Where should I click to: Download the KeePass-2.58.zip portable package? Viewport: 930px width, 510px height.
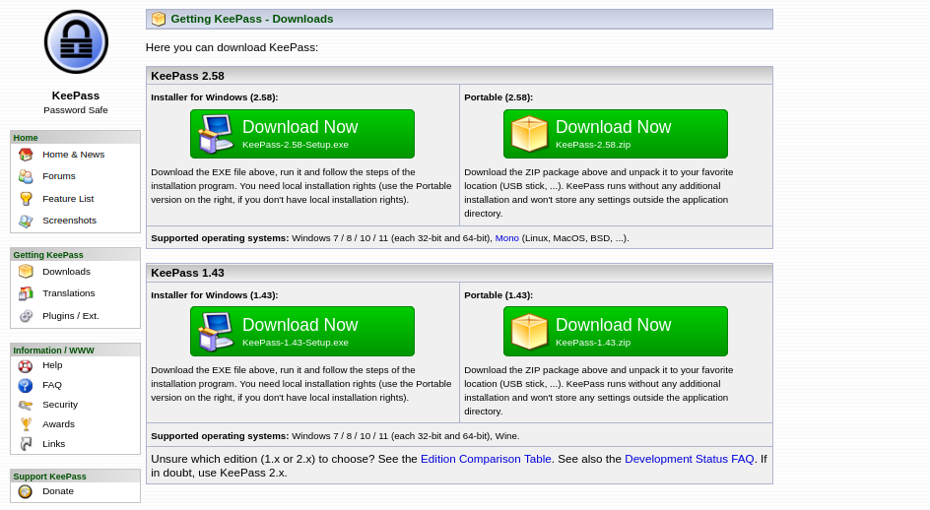[615, 134]
